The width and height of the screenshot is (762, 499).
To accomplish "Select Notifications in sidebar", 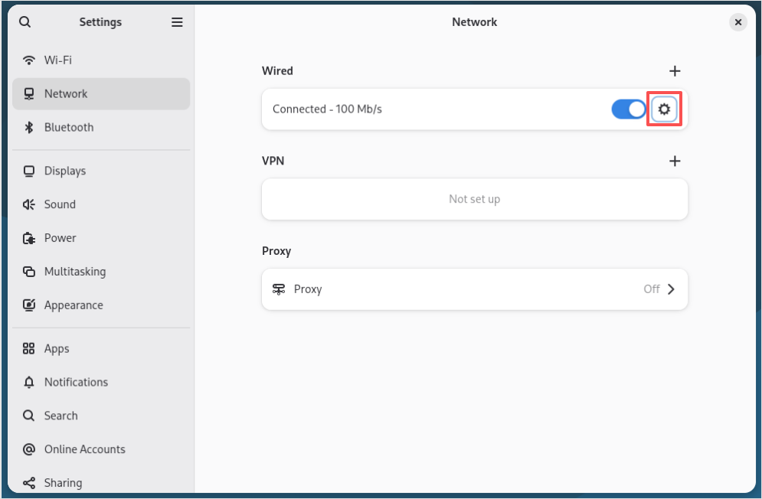I will click(76, 383).
